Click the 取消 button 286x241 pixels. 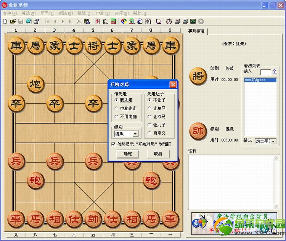coord(158,154)
